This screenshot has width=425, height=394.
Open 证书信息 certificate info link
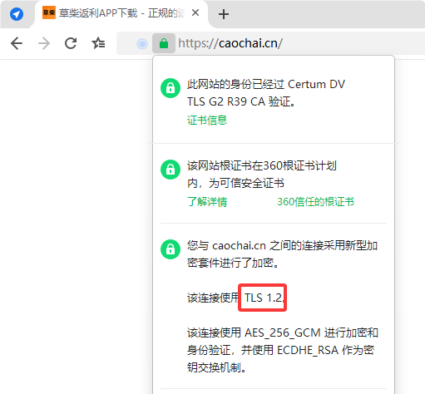click(207, 120)
